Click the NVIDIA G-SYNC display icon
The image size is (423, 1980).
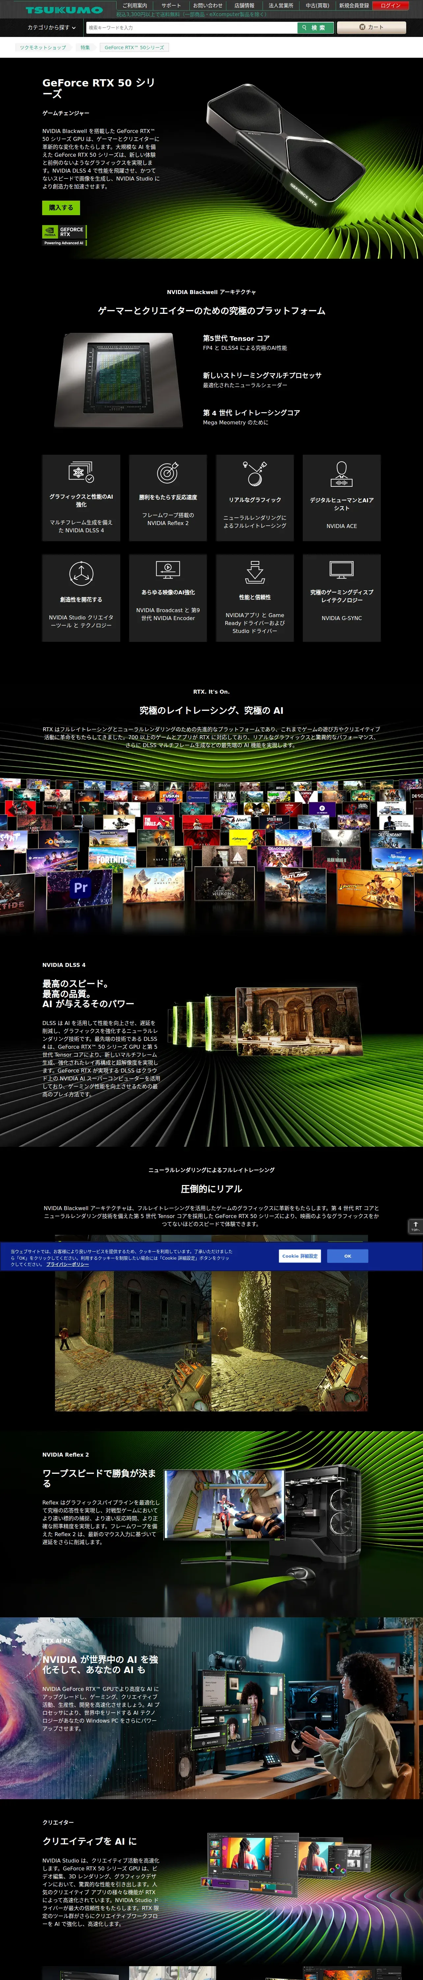(x=342, y=570)
